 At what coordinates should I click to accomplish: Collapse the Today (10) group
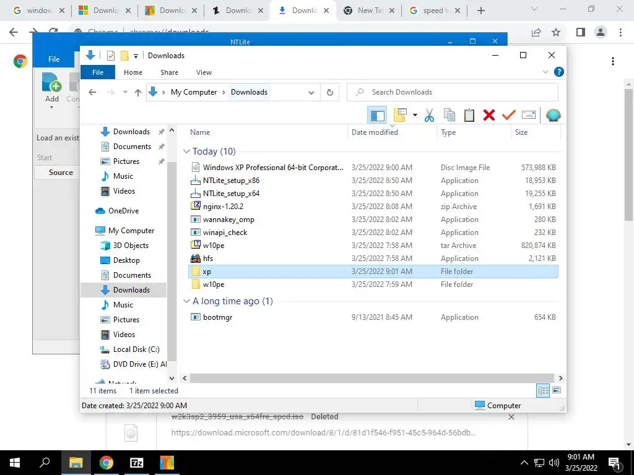coord(186,152)
